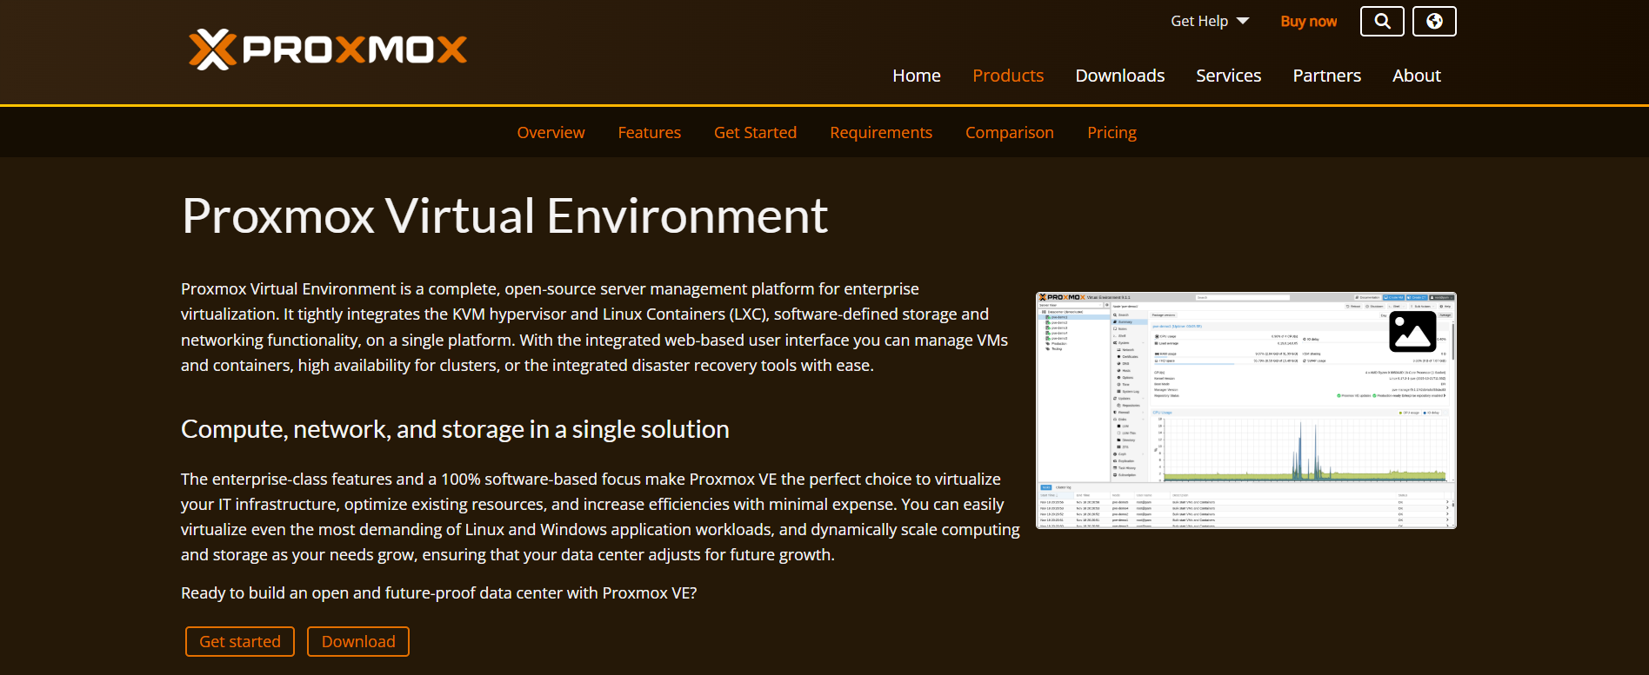Screen dimensions: 1649x675
Task: Click the image overlay icon on screenshot
Action: (x=1412, y=332)
